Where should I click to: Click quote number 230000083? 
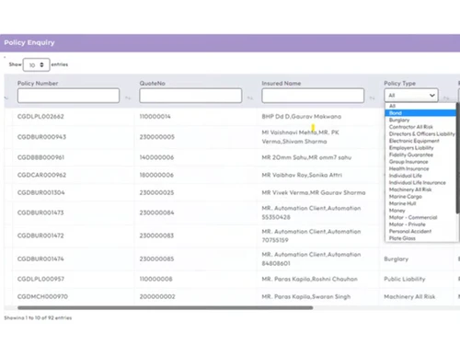pyautogui.click(x=156, y=236)
